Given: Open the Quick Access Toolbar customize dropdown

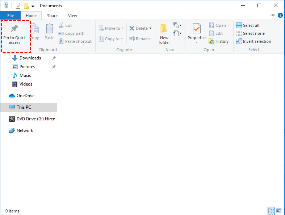Looking at the screenshot, I should (33, 6).
